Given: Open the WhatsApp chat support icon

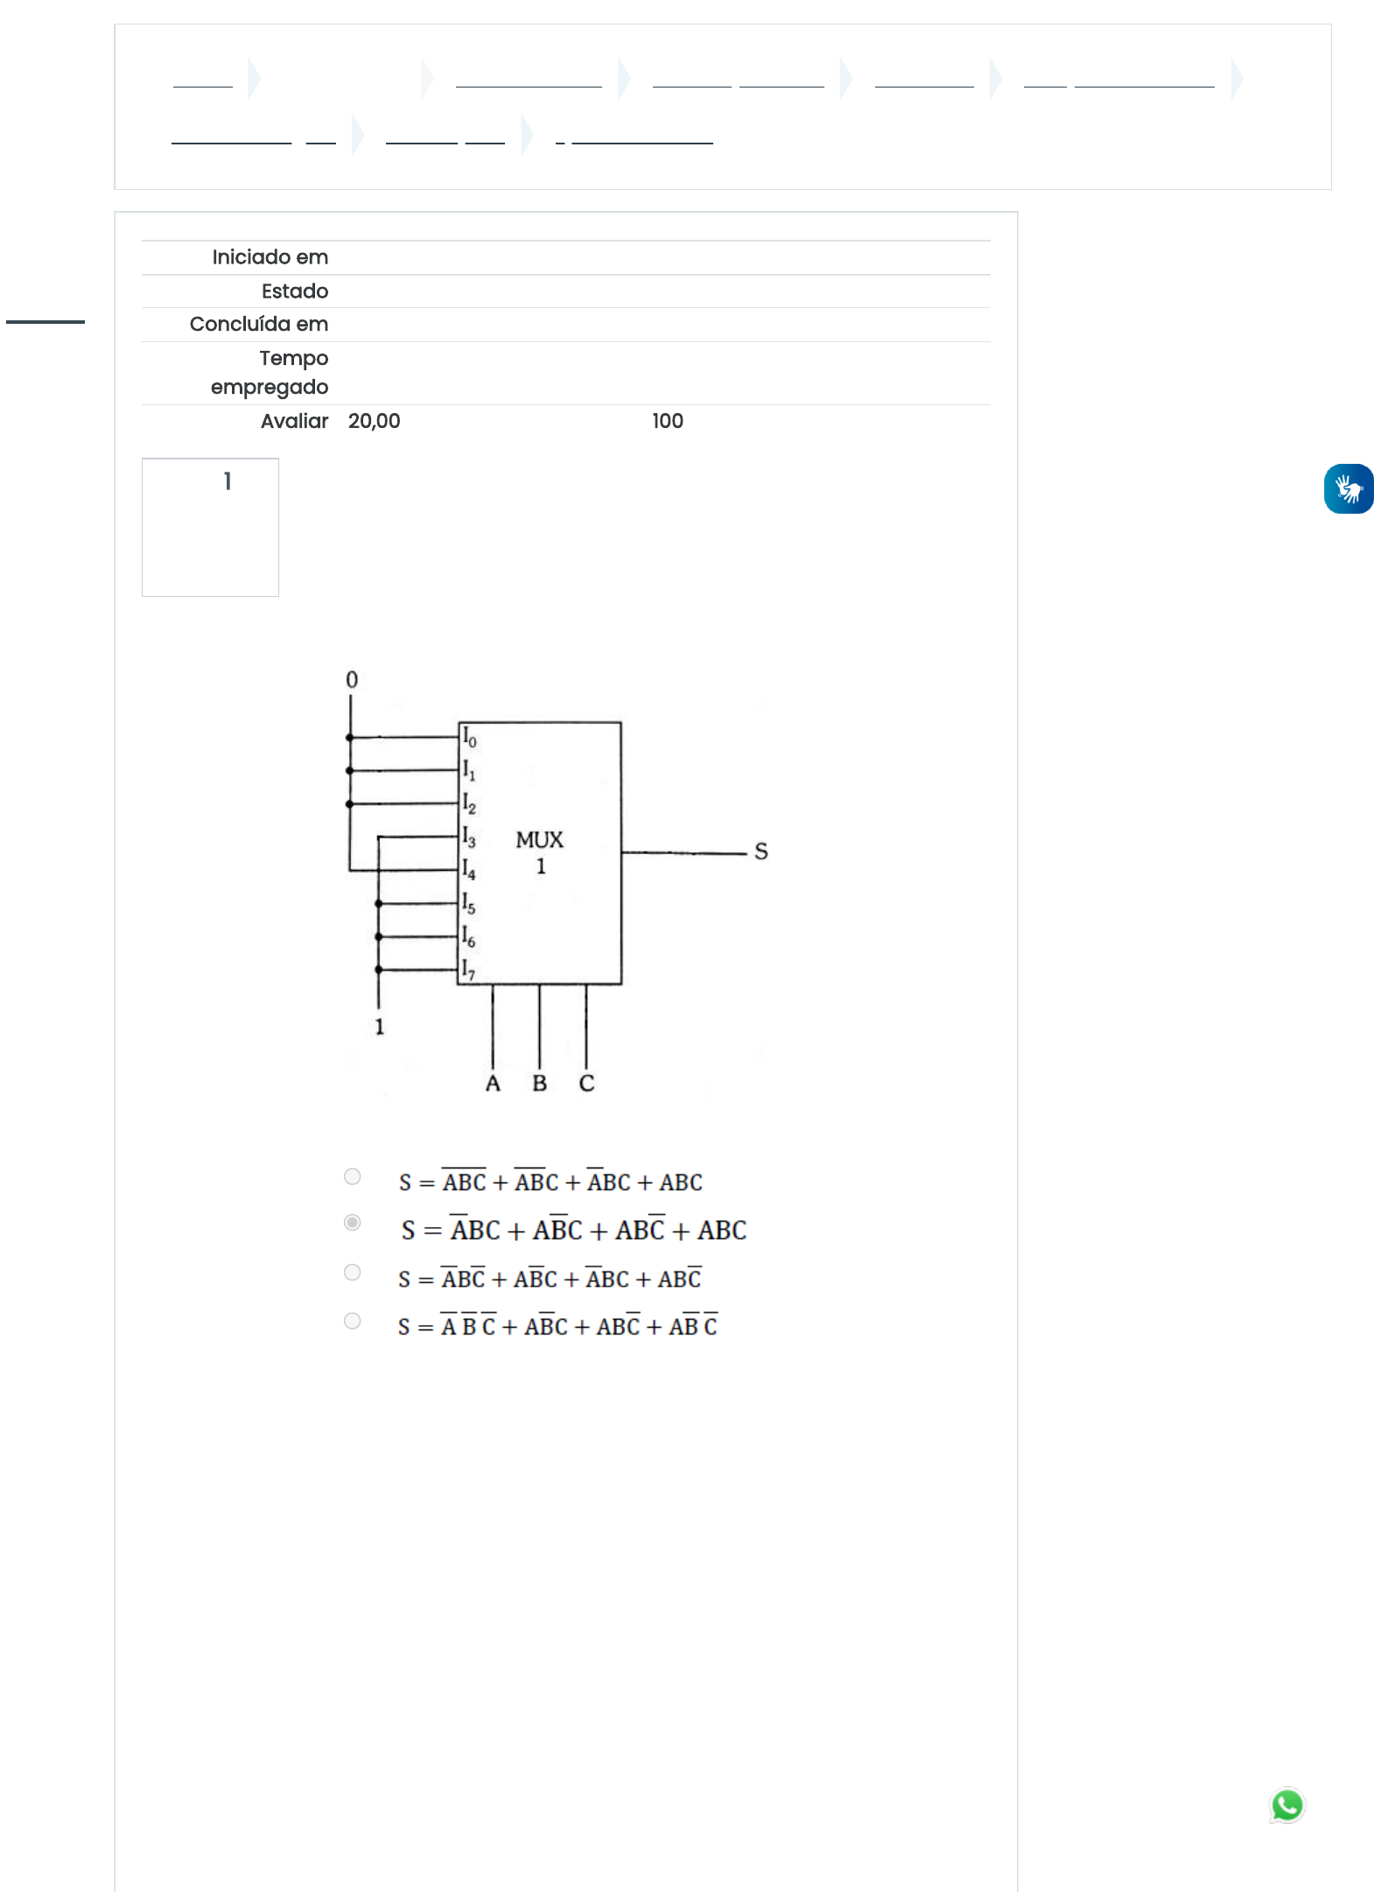Looking at the screenshot, I should (x=1286, y=1805).
